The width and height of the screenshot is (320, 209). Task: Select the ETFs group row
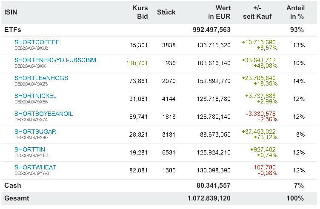pyautogui.click(x=13, y=30)
